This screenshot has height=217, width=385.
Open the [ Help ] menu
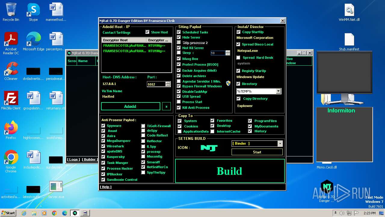tap(106, 187)
